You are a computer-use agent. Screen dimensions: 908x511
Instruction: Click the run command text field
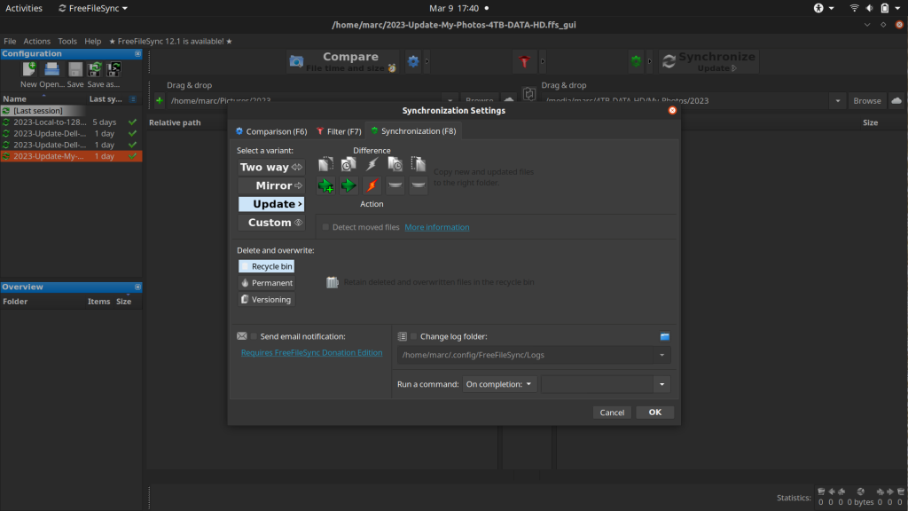598,384
